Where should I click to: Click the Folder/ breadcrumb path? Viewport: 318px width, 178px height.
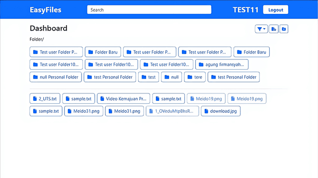coord(37,40)
